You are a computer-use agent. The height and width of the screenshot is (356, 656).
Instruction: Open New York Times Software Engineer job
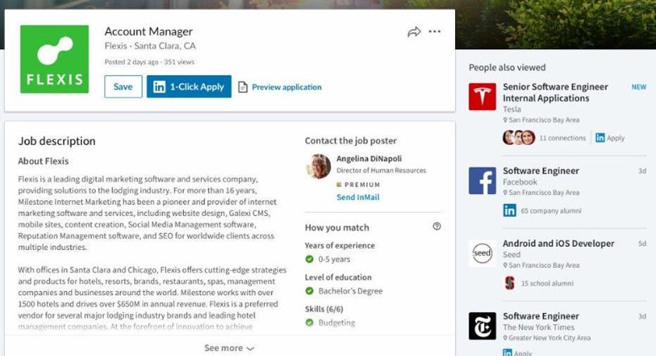(x=541, y=317)
